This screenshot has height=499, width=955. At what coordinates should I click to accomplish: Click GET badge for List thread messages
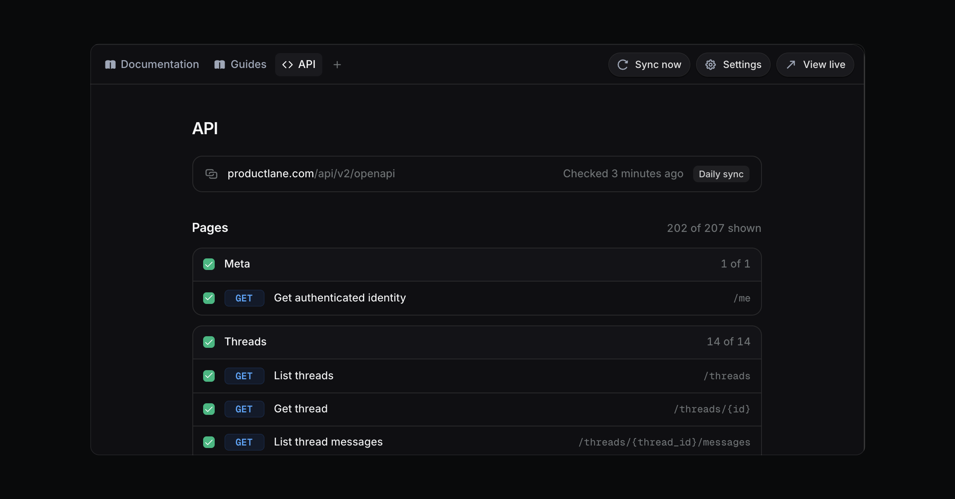[x=244, y=442]
